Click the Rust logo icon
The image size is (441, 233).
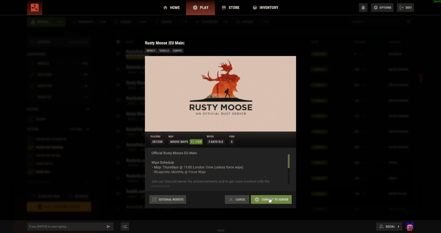pyautogui.click(x=35, y=7)
